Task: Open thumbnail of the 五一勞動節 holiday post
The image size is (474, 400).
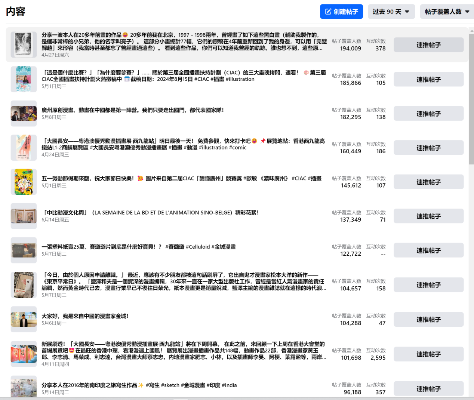Action: click(24, 182)
